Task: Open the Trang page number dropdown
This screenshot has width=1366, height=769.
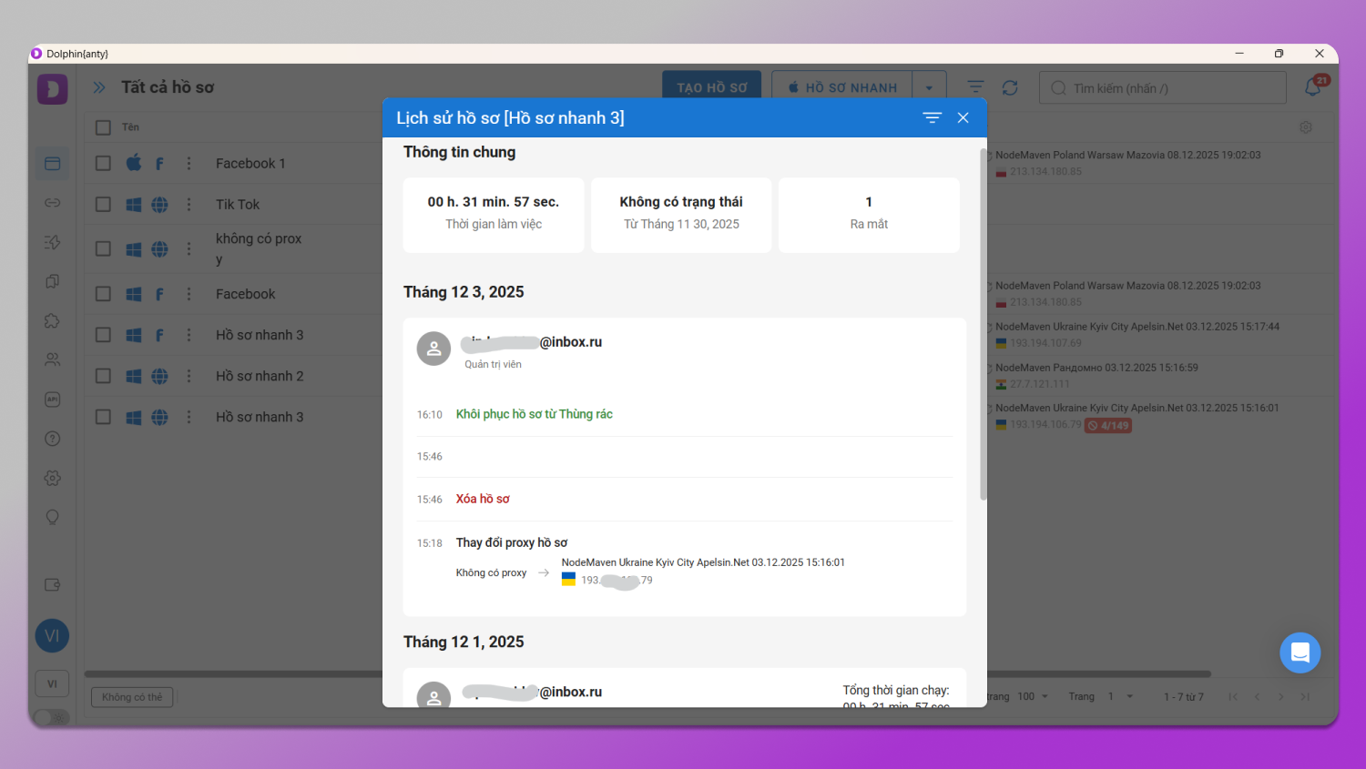Action: 1120,696
